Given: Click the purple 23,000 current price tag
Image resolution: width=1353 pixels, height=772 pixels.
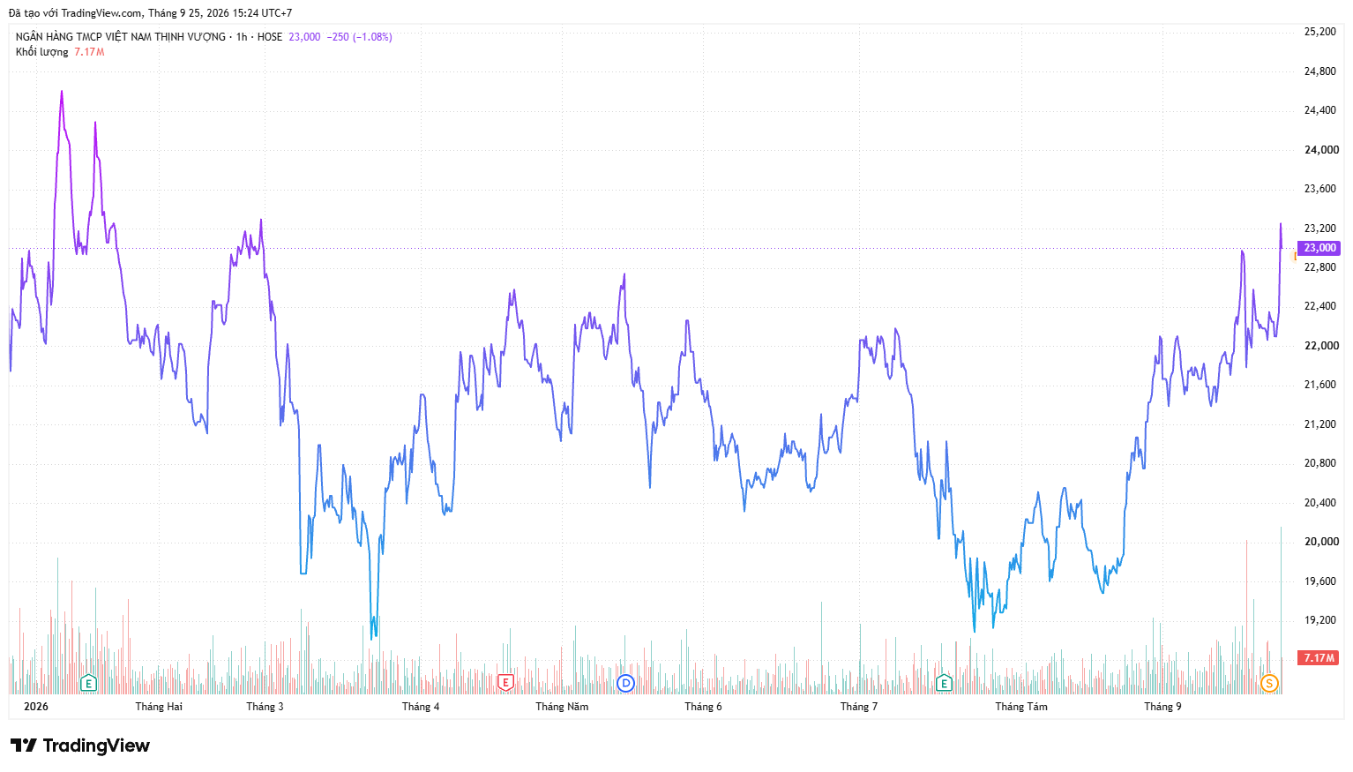Looking at the screenshot, I should pyautogui.click(x=1319, y=248).
